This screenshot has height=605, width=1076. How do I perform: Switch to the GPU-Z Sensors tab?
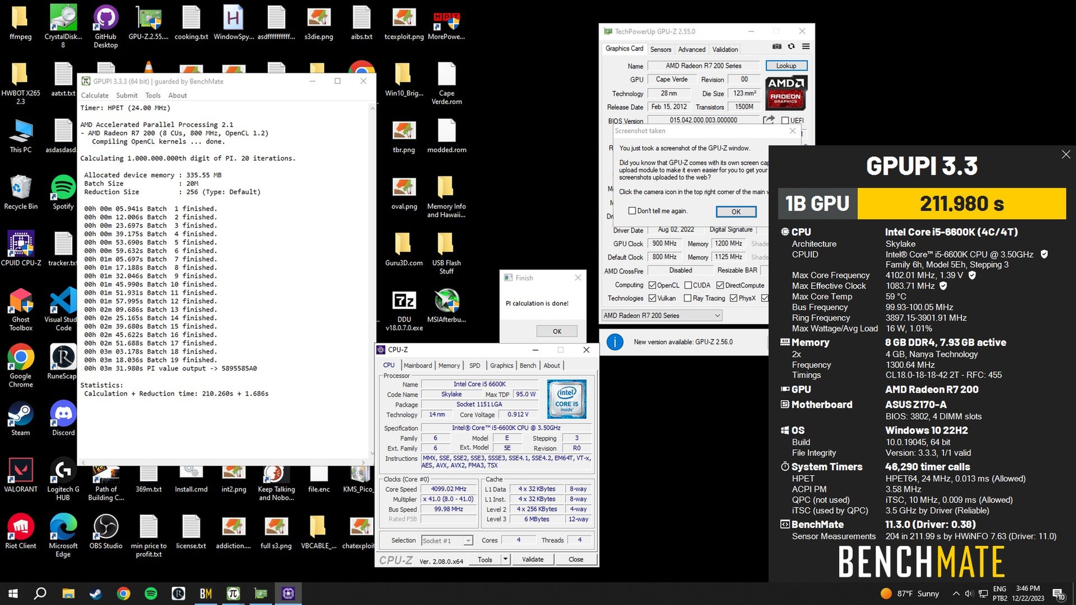pos(660,49)
